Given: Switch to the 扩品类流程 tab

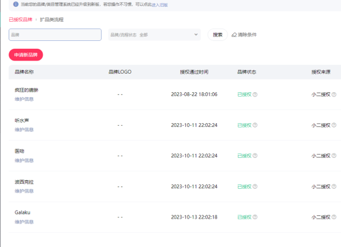Looking at the screenshot, I should pyautogui.click(x=51, y=20).
